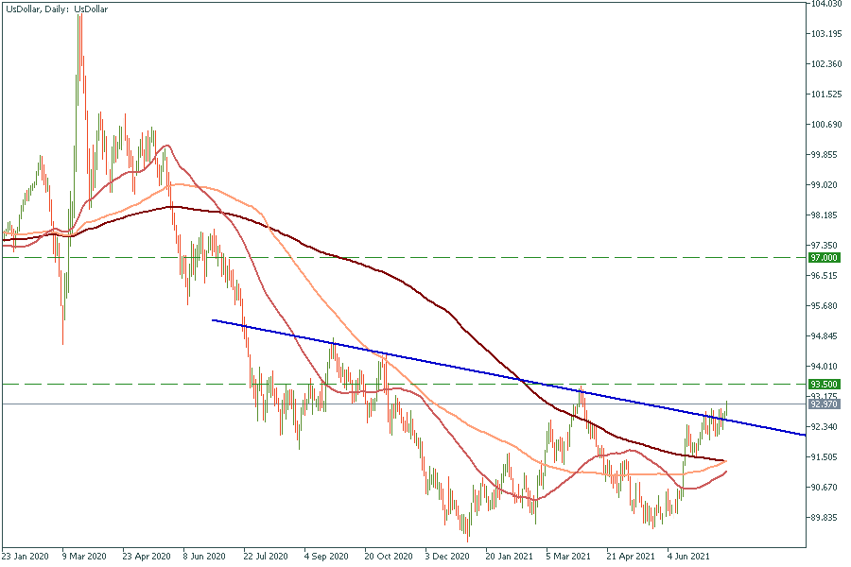The width and height of the screenshot is (851, 567).
Task: Click the 104.030 label on price axis
Action: [x=825, y=5]
